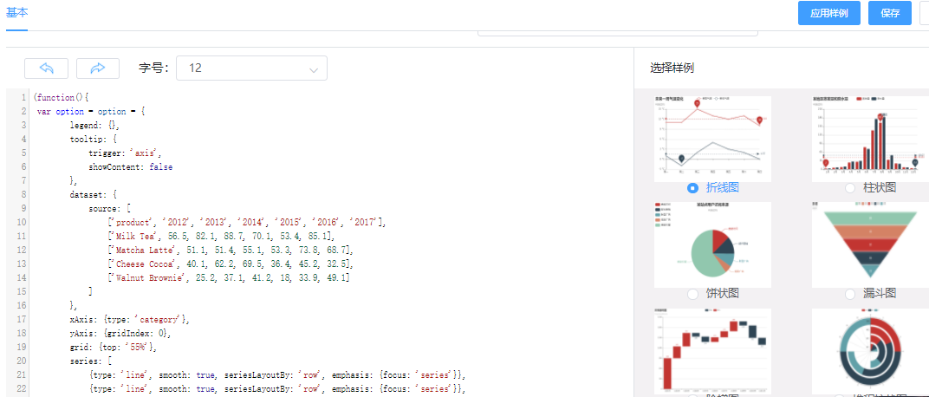This screenshot has width=929, height=397.
Task: Select the 柱状图 radio button
Action: pyautogui.click(x=850, y=188)
